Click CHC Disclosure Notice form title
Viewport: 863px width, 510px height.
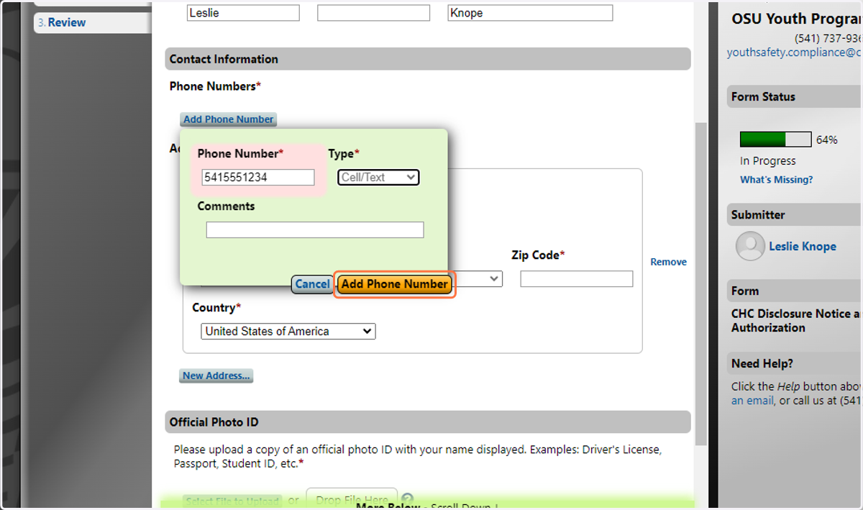click(x=796, y=320)
